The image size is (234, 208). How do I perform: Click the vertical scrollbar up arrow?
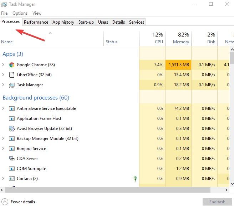coord(232,49)
